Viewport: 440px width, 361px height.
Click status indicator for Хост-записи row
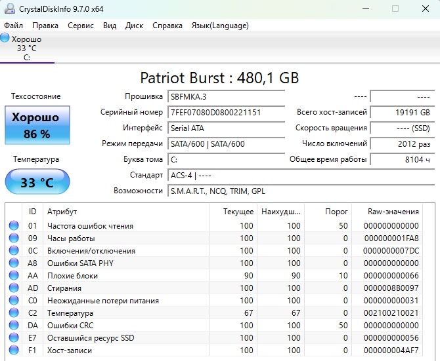14,350
